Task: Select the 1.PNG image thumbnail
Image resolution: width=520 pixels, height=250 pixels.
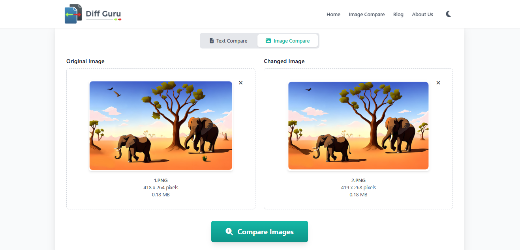Action: pyautogui.click(x=160, y=125)
